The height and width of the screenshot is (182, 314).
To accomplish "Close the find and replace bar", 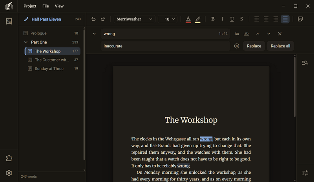I will 280,34.
